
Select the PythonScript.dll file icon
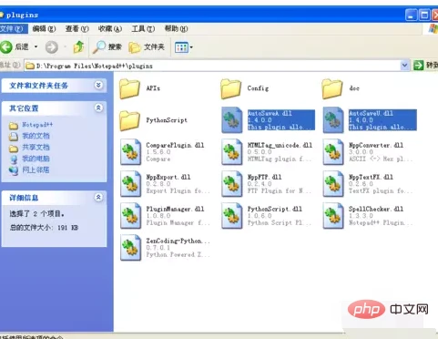pyautogui.click(x=232, y=216)
